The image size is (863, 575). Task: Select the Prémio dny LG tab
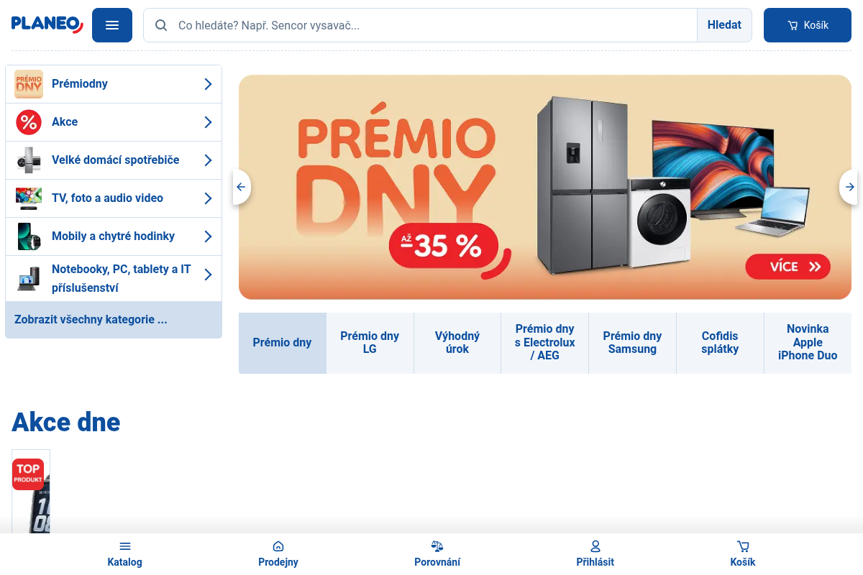coord(370,343)
